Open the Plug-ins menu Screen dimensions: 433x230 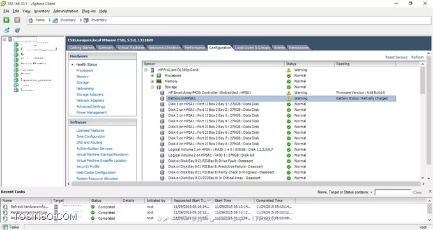[x=89, y=11]
